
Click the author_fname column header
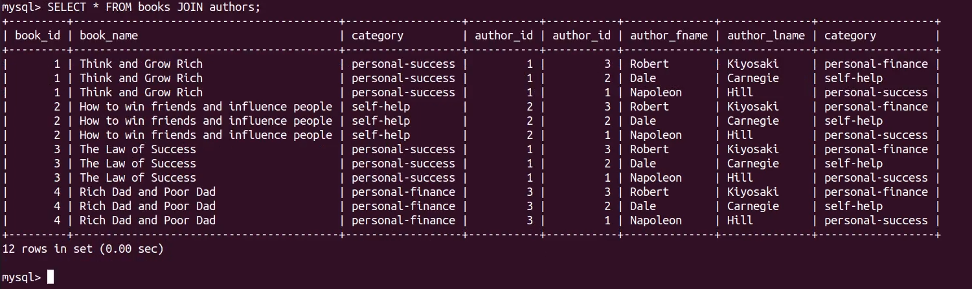point(669,36)
